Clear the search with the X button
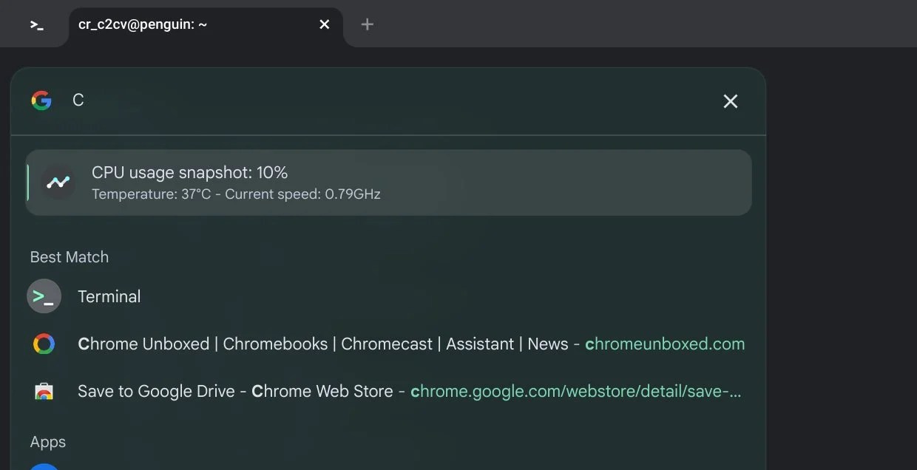 (730, 101)
